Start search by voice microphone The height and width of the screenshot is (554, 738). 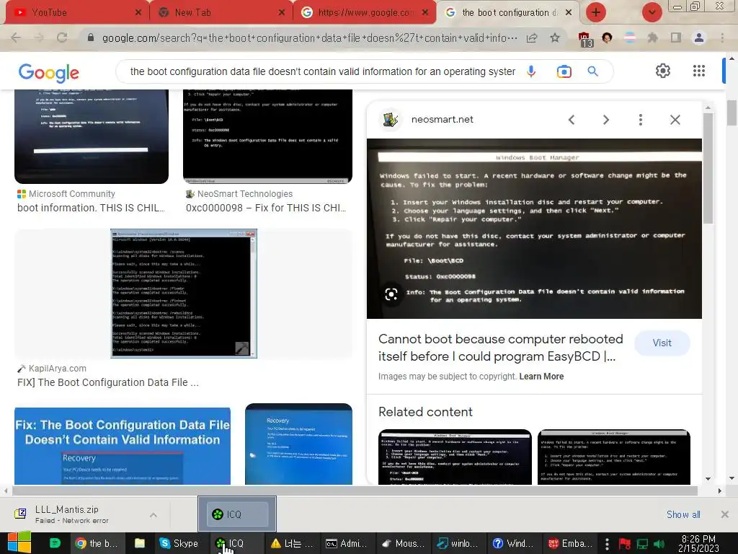[x=531, y=71]
